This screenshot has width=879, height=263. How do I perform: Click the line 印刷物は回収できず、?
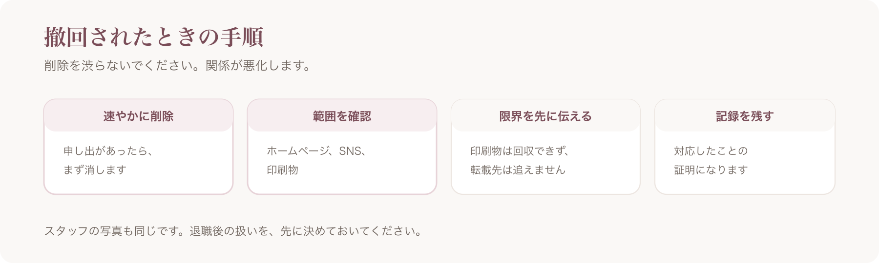520,151
